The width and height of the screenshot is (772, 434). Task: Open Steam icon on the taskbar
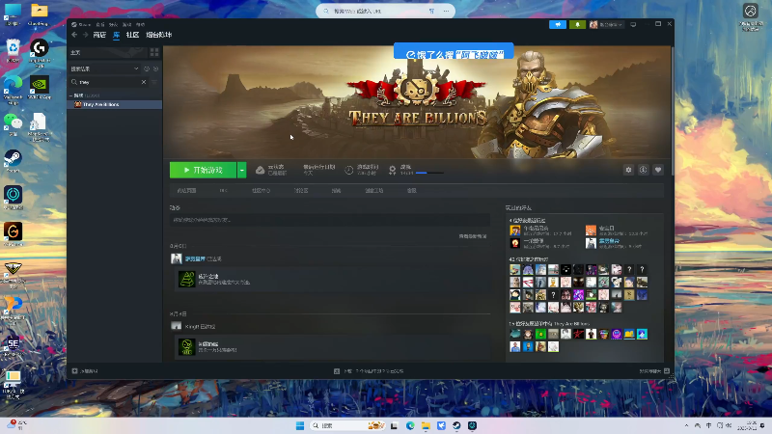pos(456,425)
